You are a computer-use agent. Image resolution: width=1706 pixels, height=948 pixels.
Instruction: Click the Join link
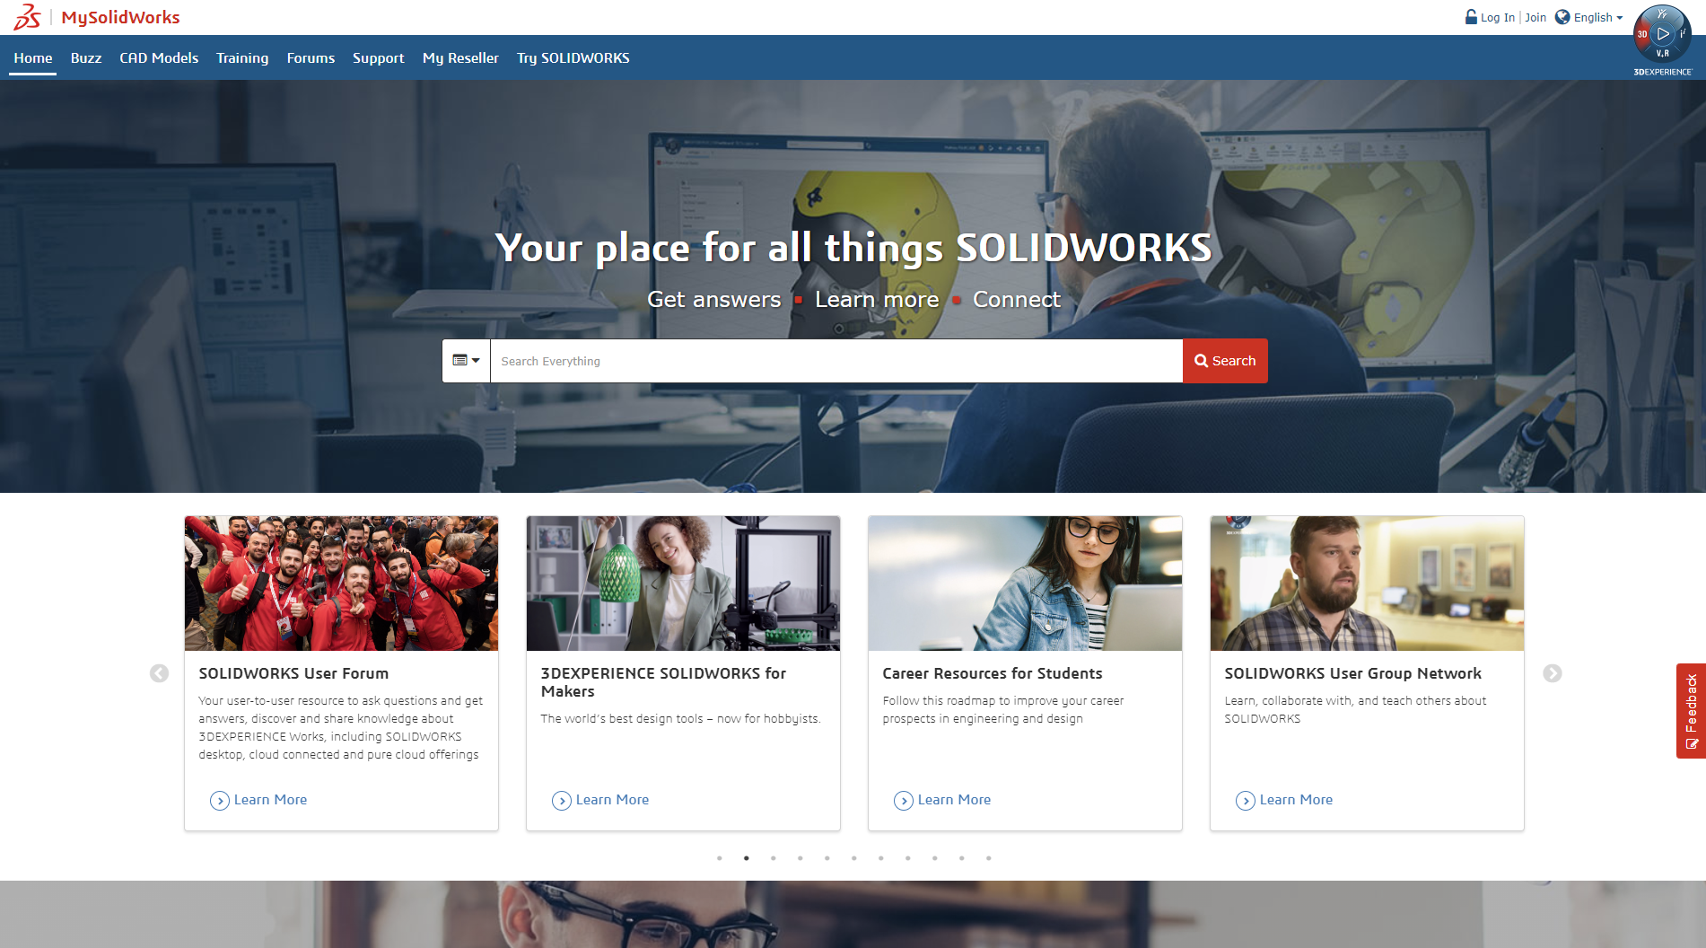click(1535, 16)
